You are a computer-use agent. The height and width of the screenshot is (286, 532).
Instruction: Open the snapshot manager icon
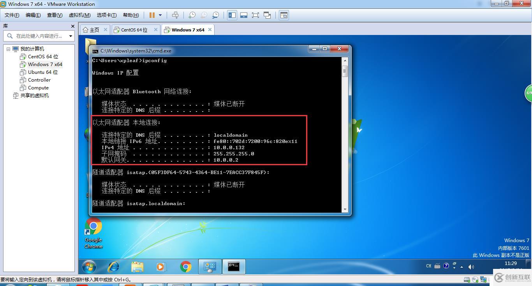(x=215, y=15)
